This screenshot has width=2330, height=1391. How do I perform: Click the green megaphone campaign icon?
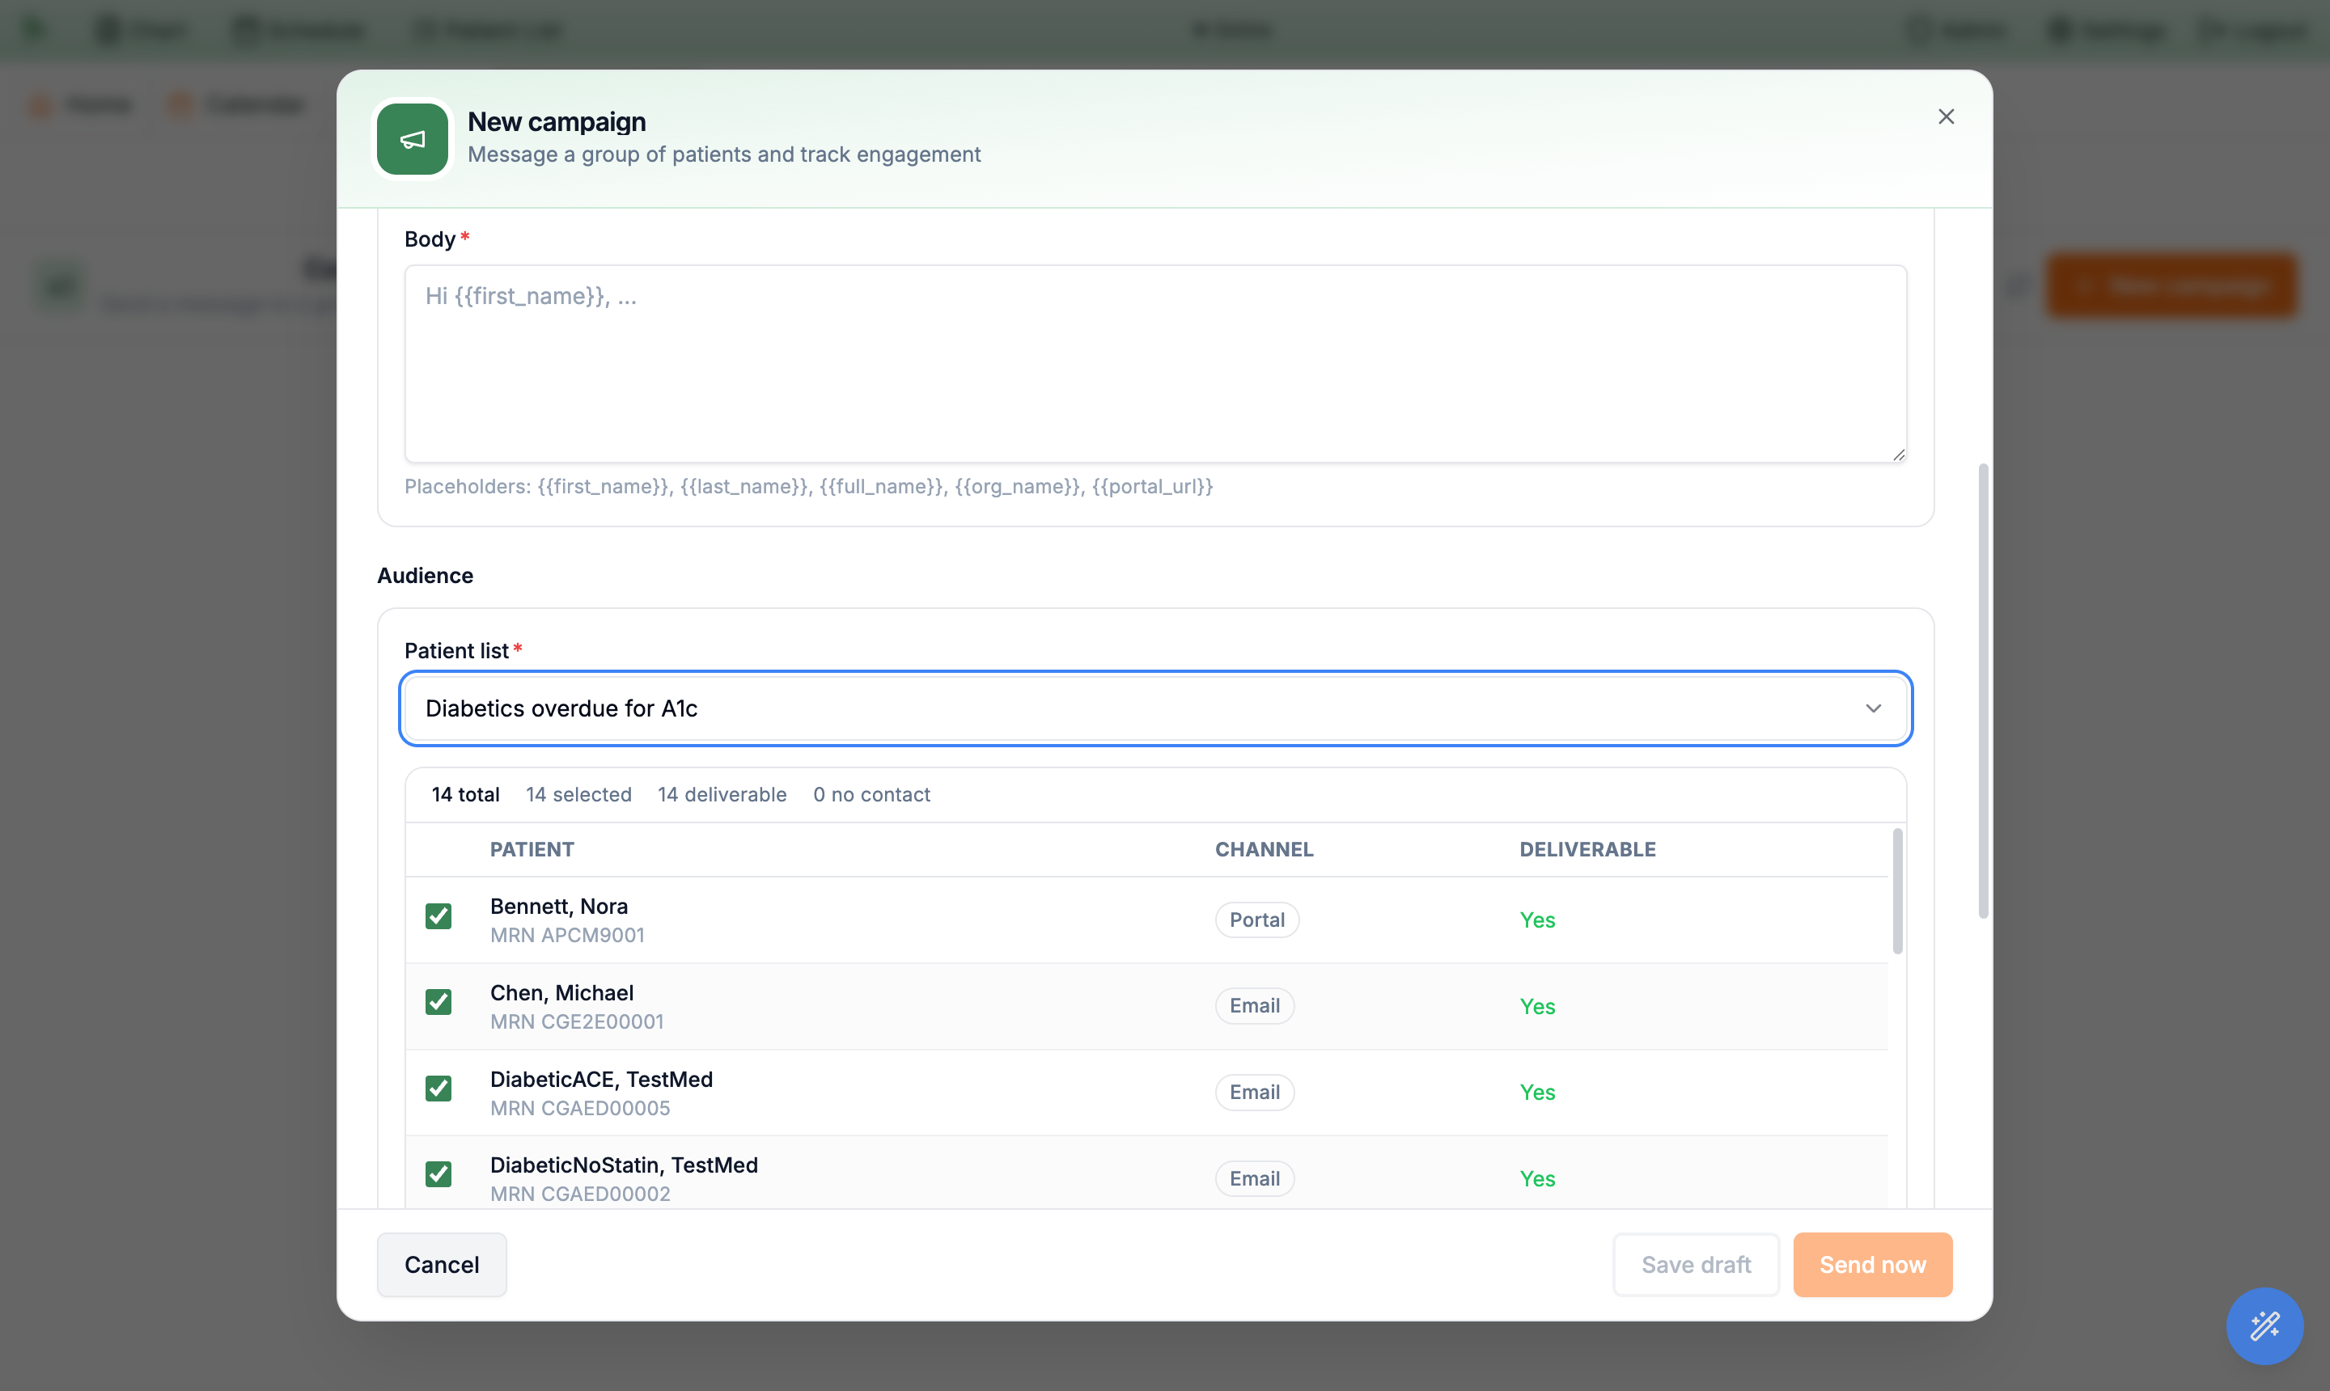coord(413,139)
